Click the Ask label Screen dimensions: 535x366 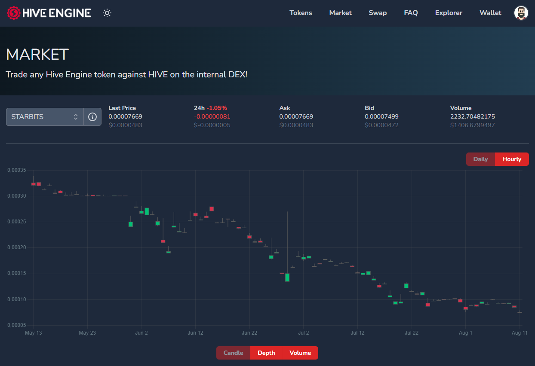[x=285, y=108]
